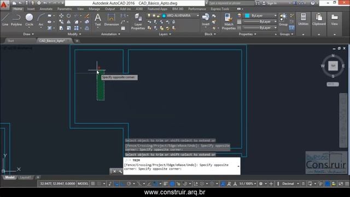Click the Model layout tab
The width and height of the screenshot is (350, 197).
click(10, 177)
